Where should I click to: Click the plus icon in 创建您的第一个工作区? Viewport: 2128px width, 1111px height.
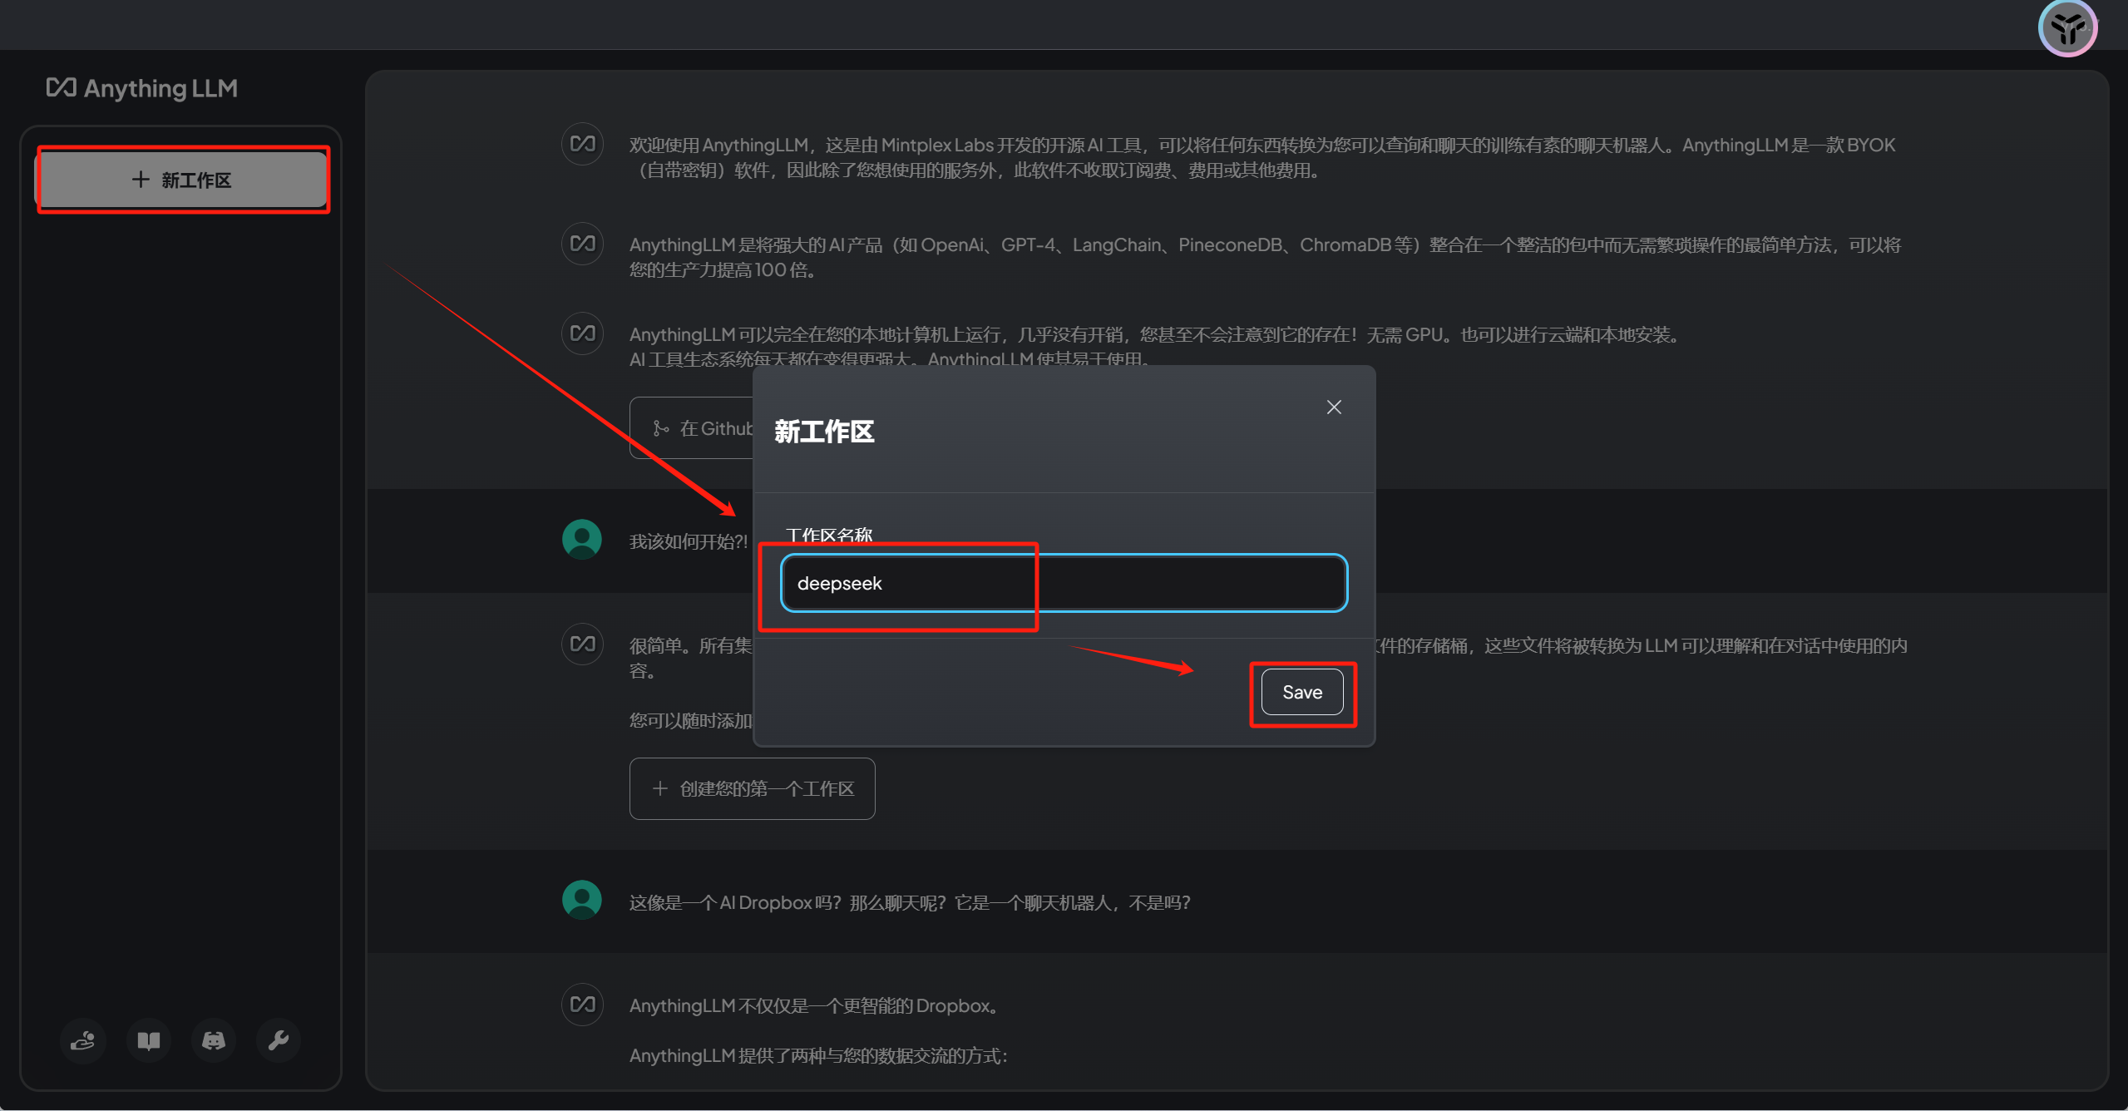[x=660, y=788]
